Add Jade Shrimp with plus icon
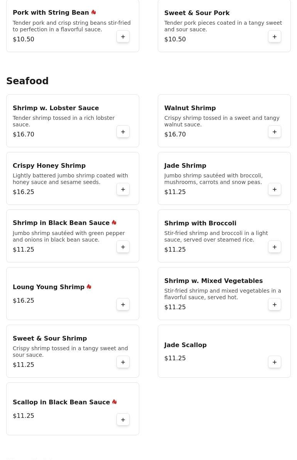 275,189
